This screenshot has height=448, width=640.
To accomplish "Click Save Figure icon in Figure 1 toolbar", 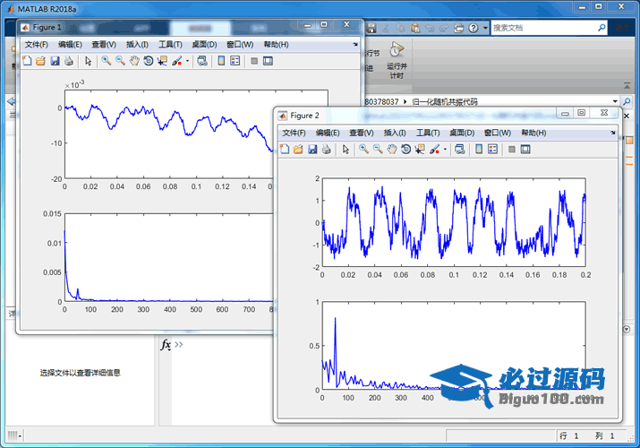I will pos(55,61).
